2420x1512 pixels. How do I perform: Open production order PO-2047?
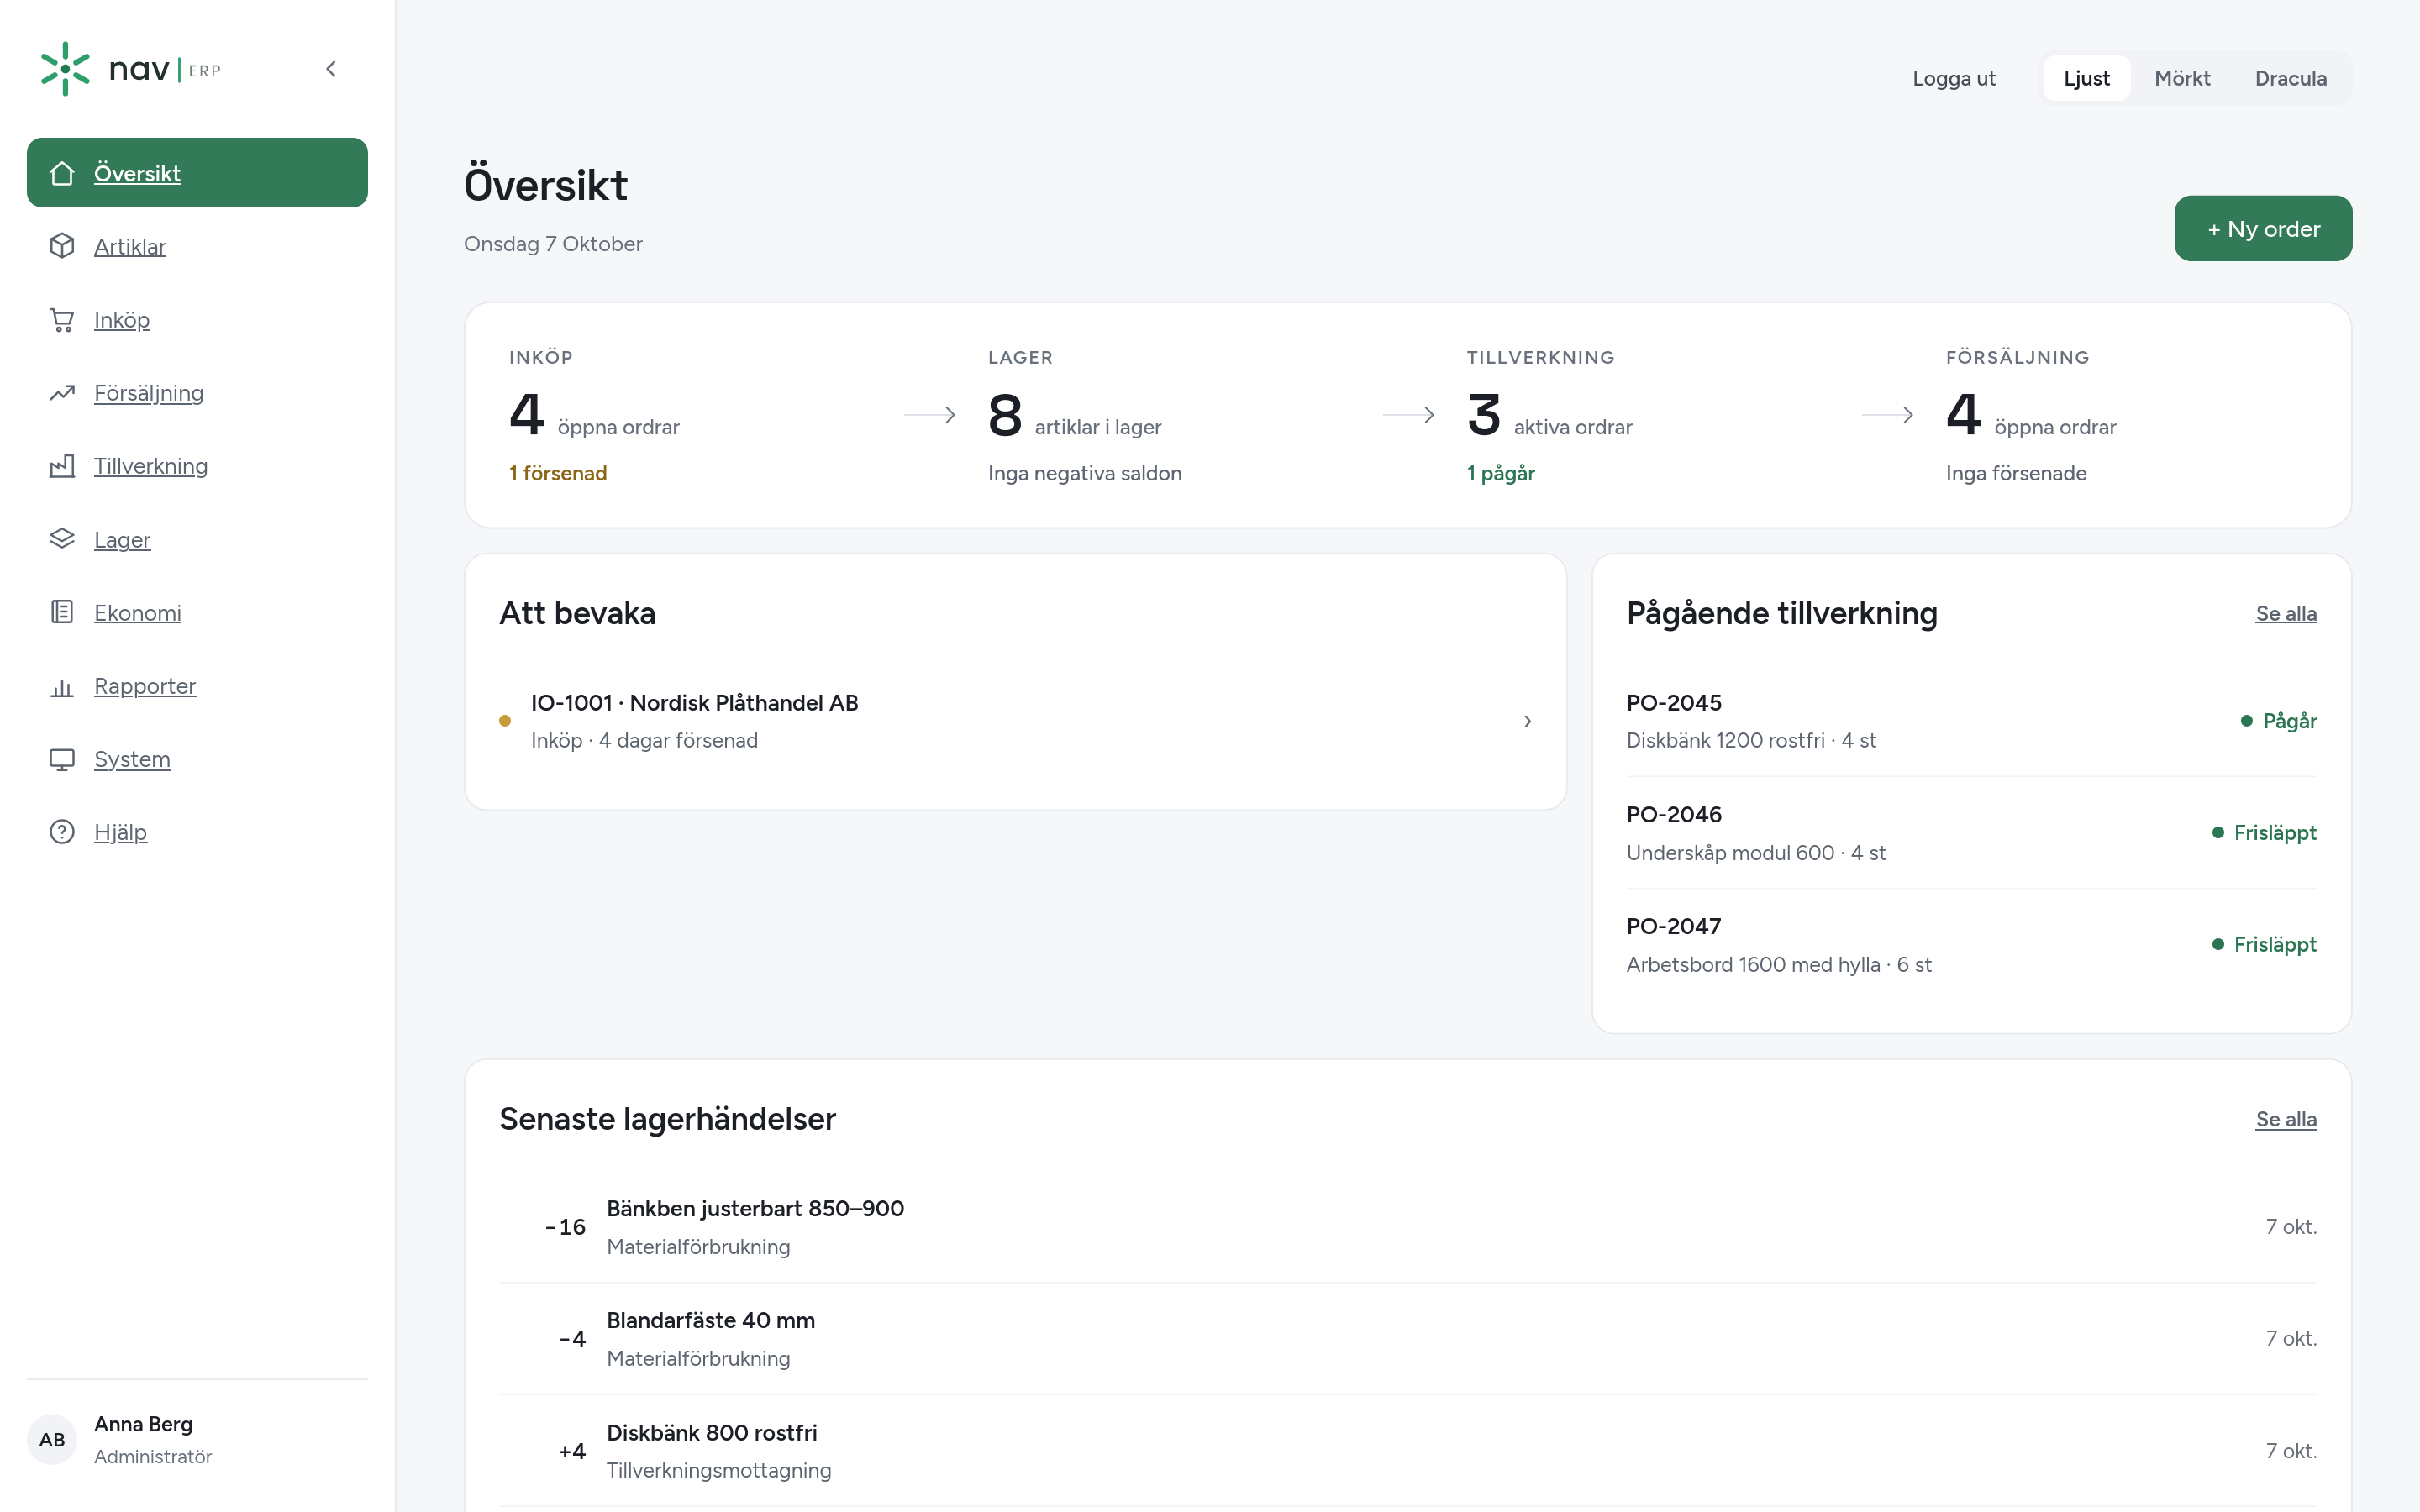pyautogui.click(x=1971, y=945)
